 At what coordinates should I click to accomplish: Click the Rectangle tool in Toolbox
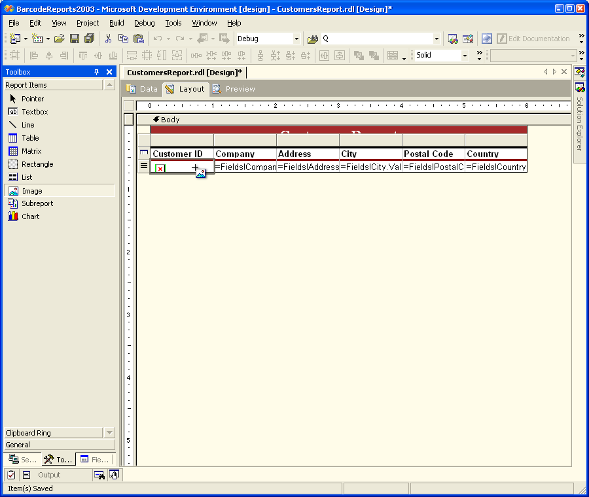tap(37, 164)
